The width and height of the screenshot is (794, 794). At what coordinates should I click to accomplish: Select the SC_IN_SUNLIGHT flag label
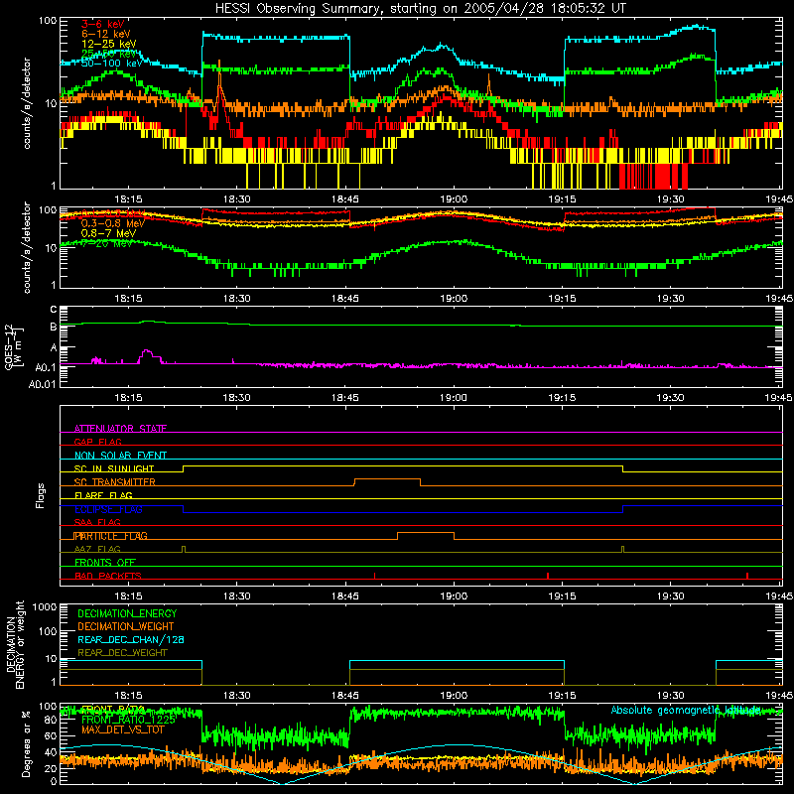(x=114, y=468)
